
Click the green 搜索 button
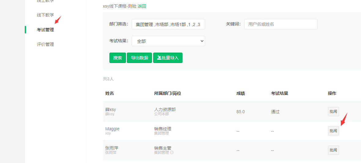pos(118,58)
